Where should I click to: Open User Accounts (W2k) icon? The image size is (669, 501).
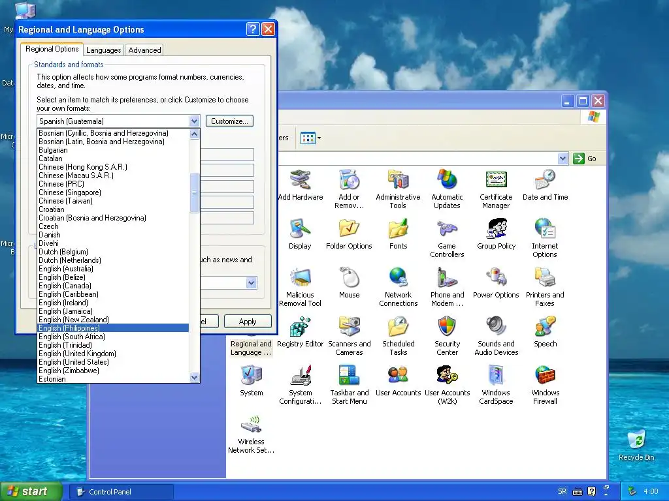click(x=447, y=385)
